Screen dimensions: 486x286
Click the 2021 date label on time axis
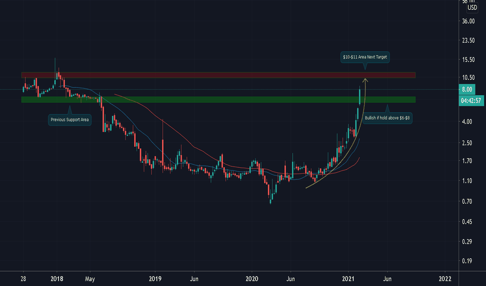click(x=348, y=279)
